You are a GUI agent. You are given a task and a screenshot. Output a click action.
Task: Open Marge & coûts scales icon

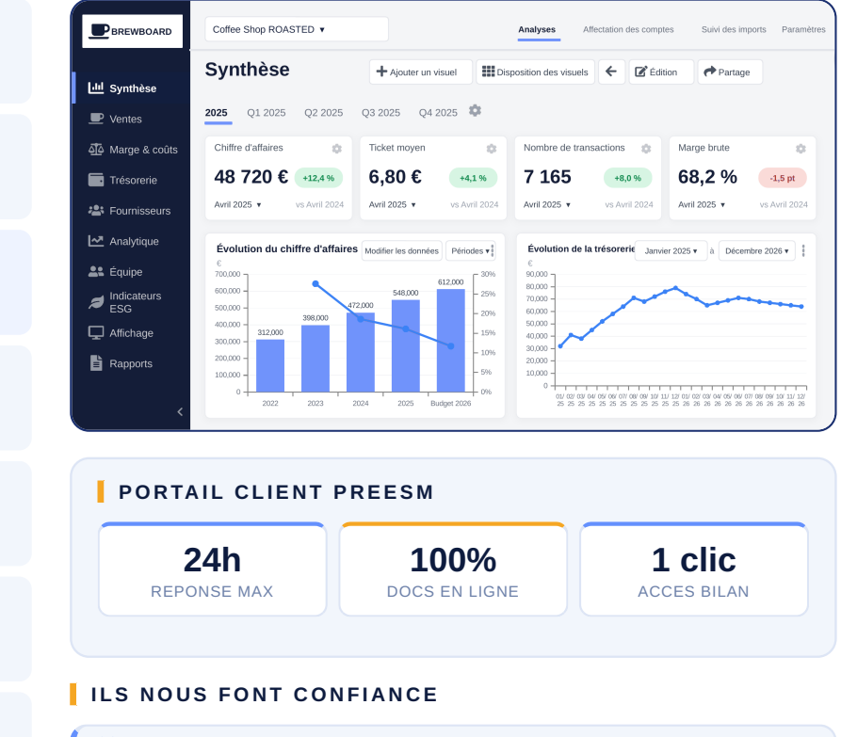point(96,150)
